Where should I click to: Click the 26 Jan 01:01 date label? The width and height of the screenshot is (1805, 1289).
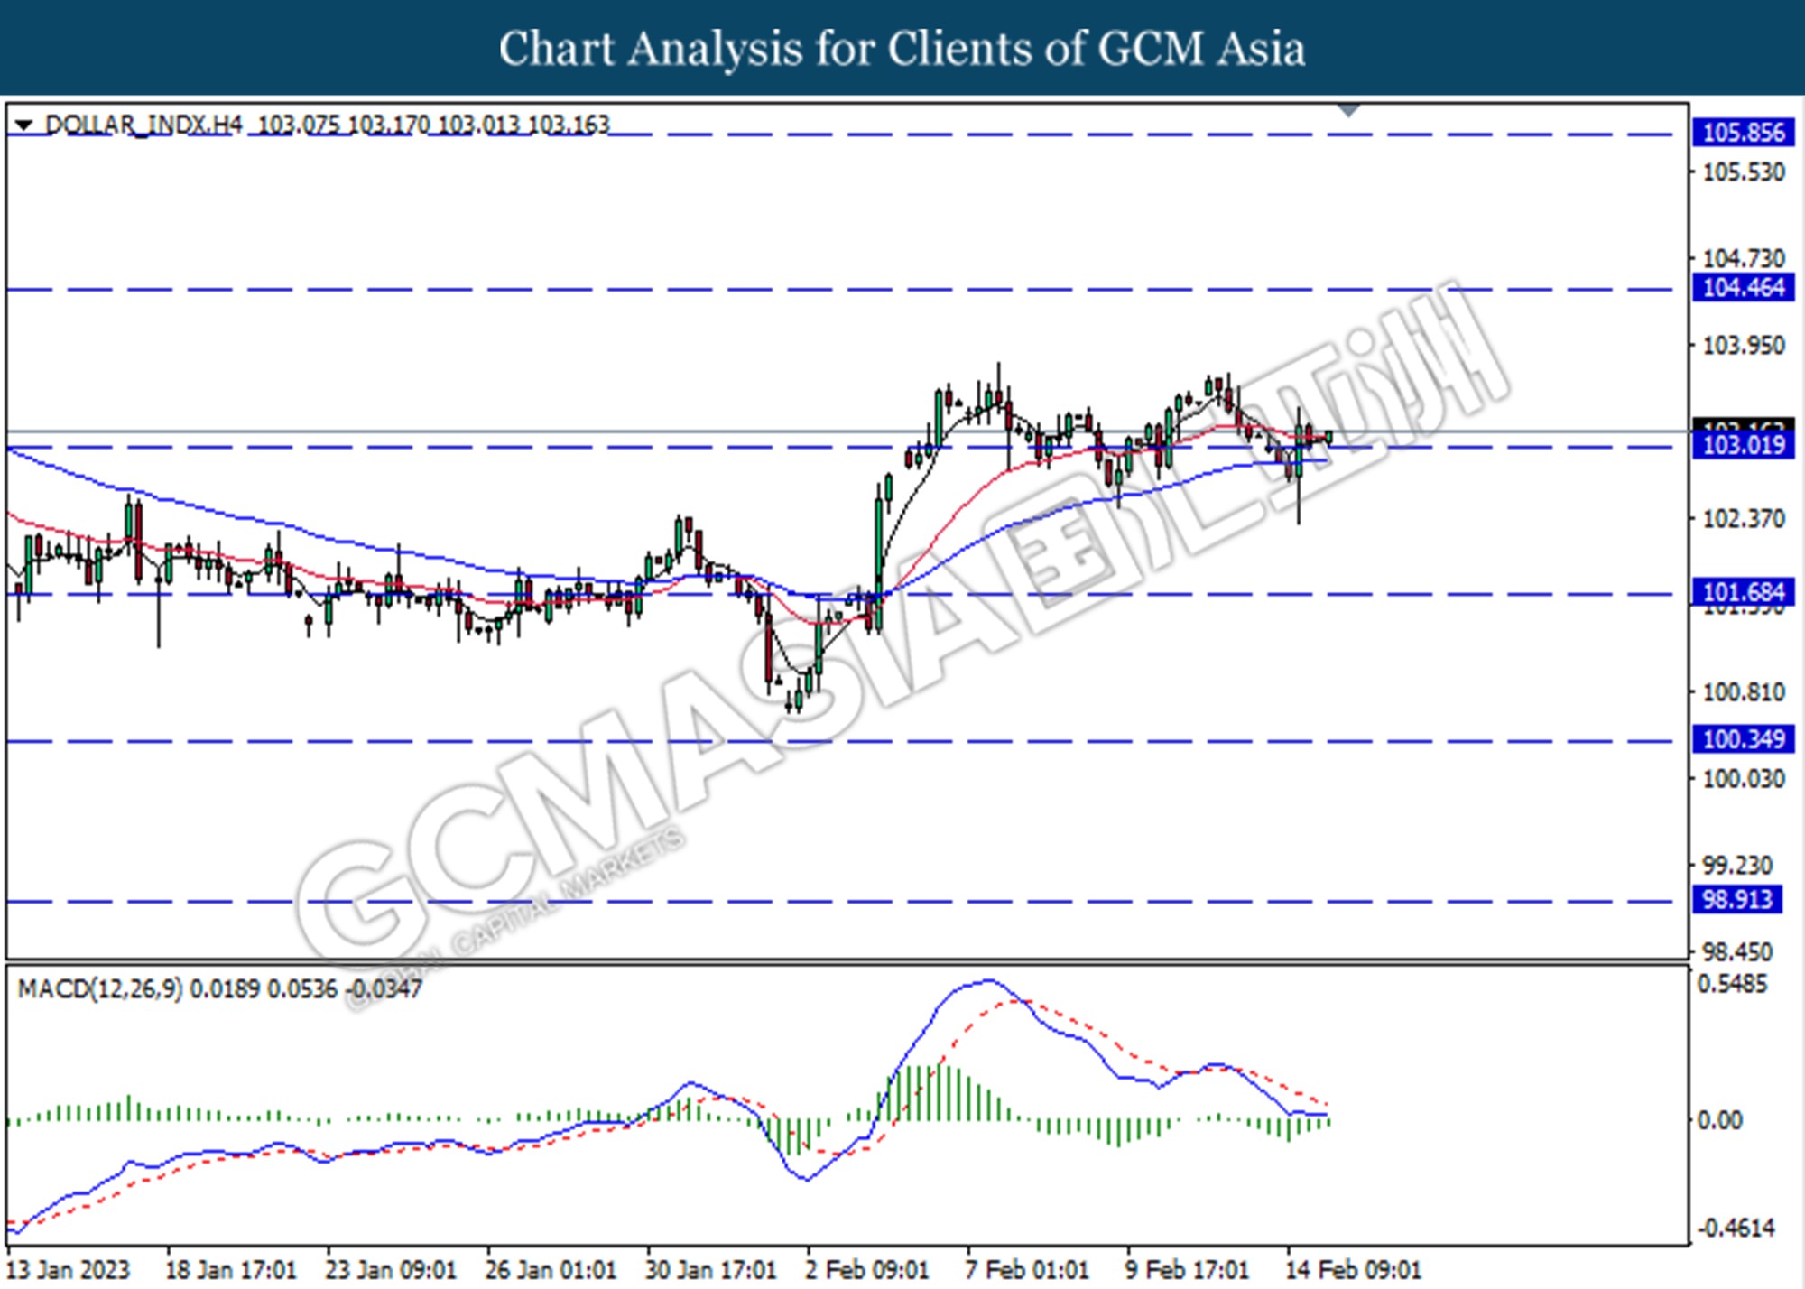click(x=551, y=1269)
